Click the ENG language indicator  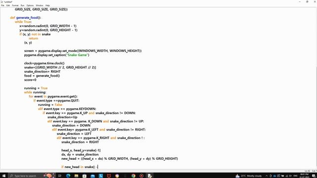(295, 176)
